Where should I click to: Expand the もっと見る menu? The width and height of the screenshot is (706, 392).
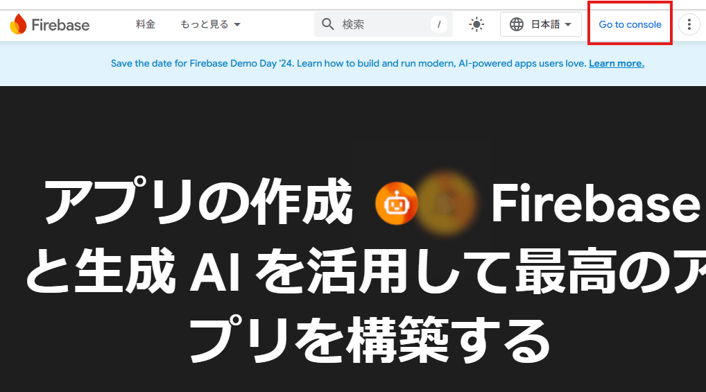(210, 24)
